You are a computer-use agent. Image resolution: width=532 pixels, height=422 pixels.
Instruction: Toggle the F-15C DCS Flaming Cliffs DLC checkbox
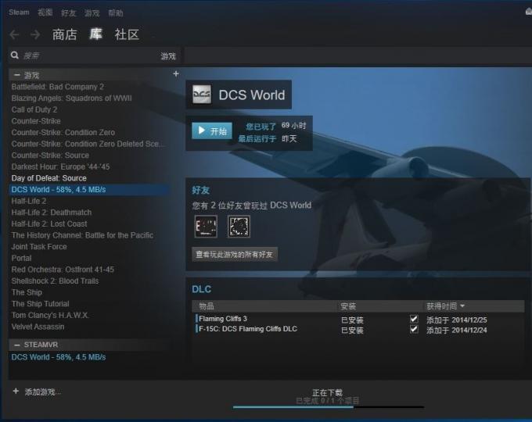pos(414,330)
